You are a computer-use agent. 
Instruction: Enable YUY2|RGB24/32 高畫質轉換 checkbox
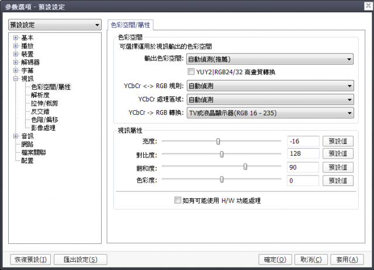pos(191,71)
